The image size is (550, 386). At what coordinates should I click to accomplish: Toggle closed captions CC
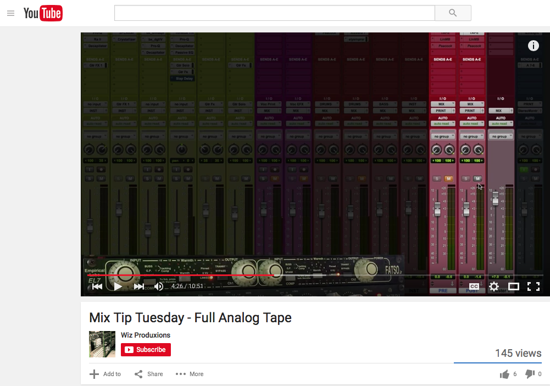[474, 286]
